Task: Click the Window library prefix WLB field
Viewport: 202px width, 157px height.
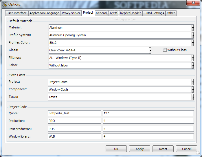Action: (x=74, y=136)
